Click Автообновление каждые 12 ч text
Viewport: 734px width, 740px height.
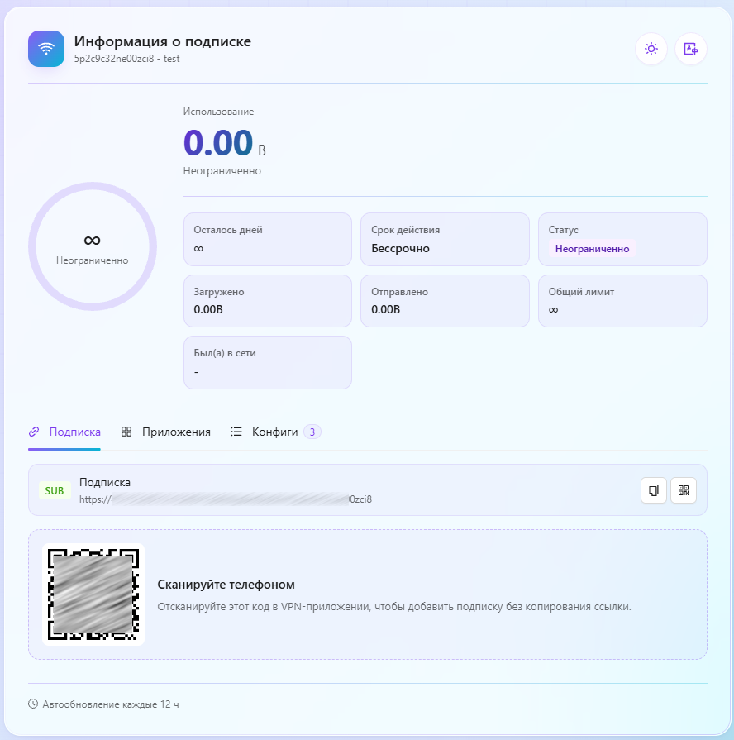pos(111,704)
